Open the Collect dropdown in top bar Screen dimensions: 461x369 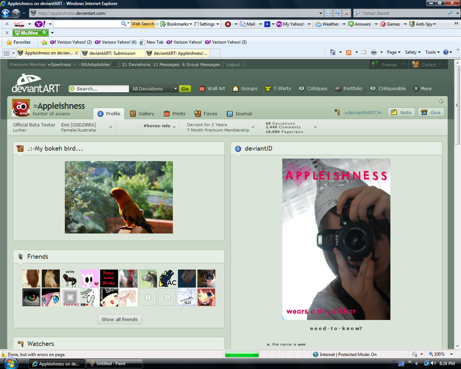pos(428,65)
